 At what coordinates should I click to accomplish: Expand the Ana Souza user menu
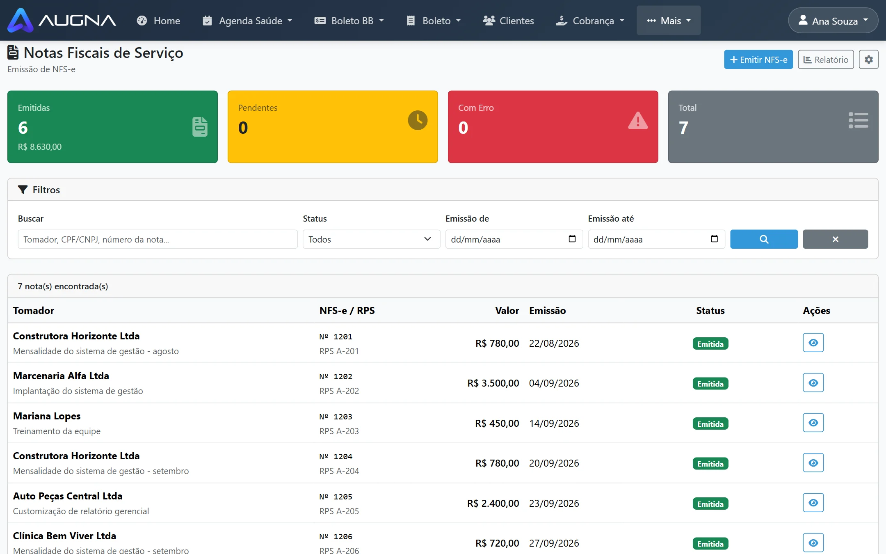[833, 21]
